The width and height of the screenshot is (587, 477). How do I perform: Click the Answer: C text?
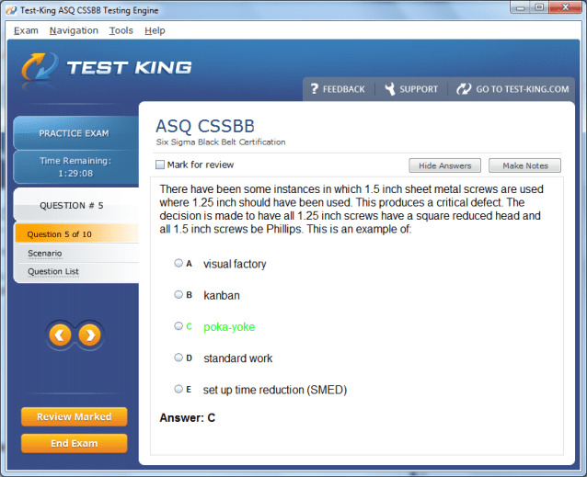(x=188, y=417)
